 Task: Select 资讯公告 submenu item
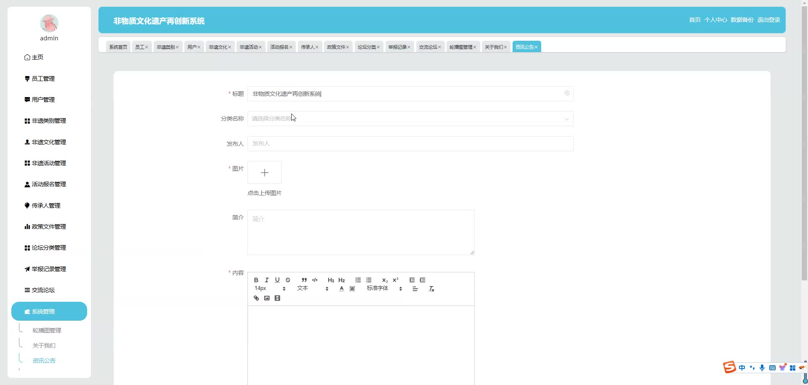click(44, 361)
